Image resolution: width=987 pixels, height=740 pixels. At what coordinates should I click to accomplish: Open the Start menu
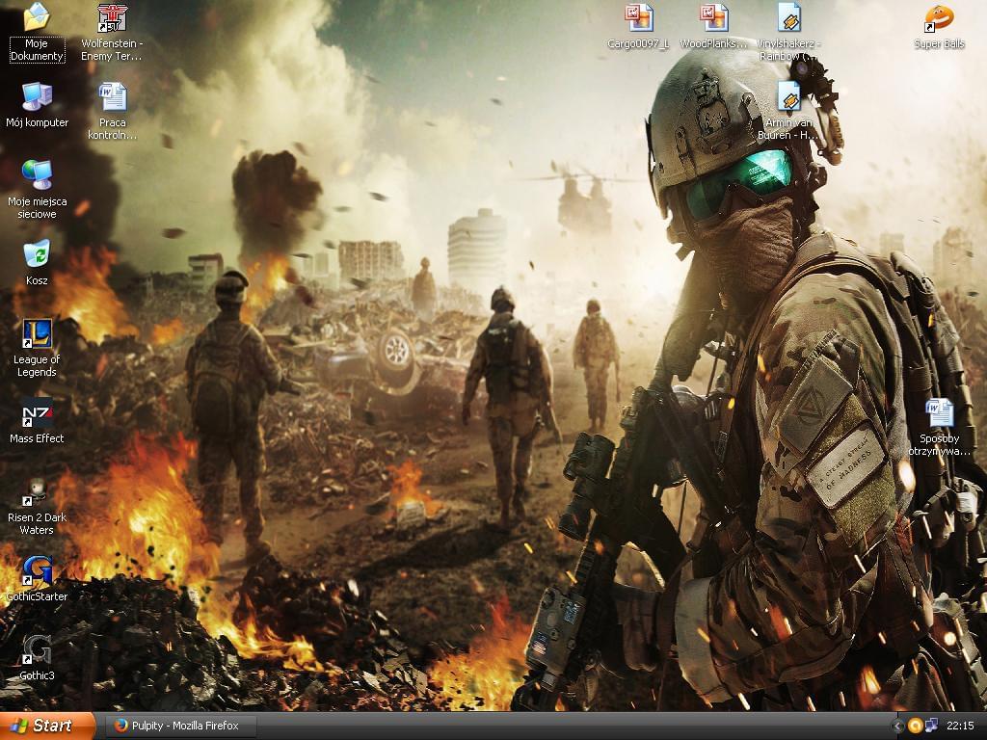click(48, 726)
